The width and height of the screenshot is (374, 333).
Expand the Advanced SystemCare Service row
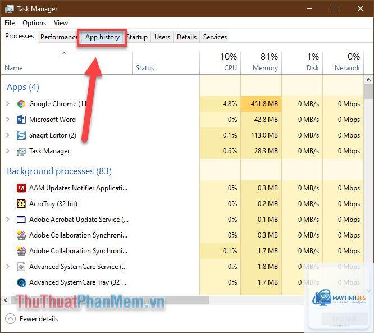pyautogui.click(x=8, y=267)
